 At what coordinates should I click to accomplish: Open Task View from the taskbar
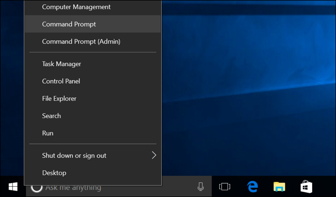(x=224, y=187)
